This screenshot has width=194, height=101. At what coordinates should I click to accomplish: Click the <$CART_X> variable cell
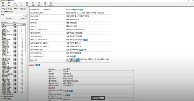point(48,23)
